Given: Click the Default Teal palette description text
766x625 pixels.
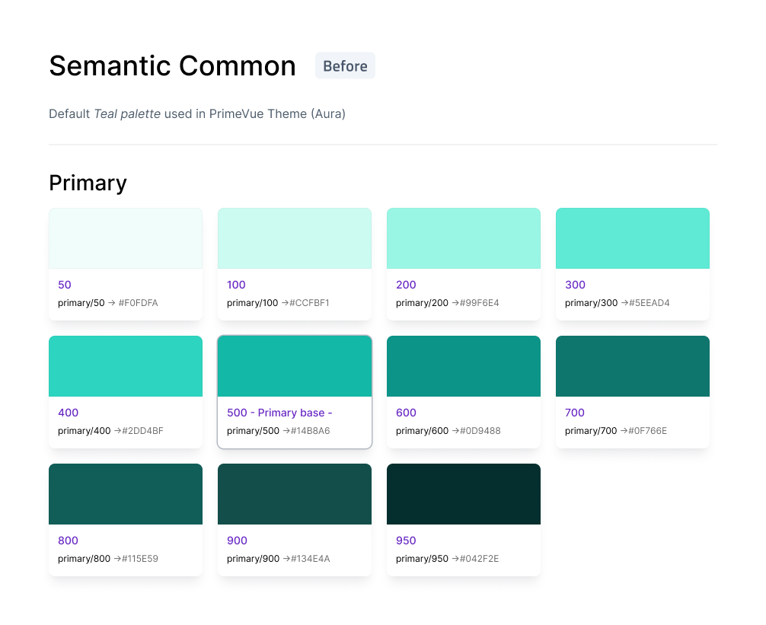Looking at the screenshot, I should pyautogui.click(x=197, y=113).
